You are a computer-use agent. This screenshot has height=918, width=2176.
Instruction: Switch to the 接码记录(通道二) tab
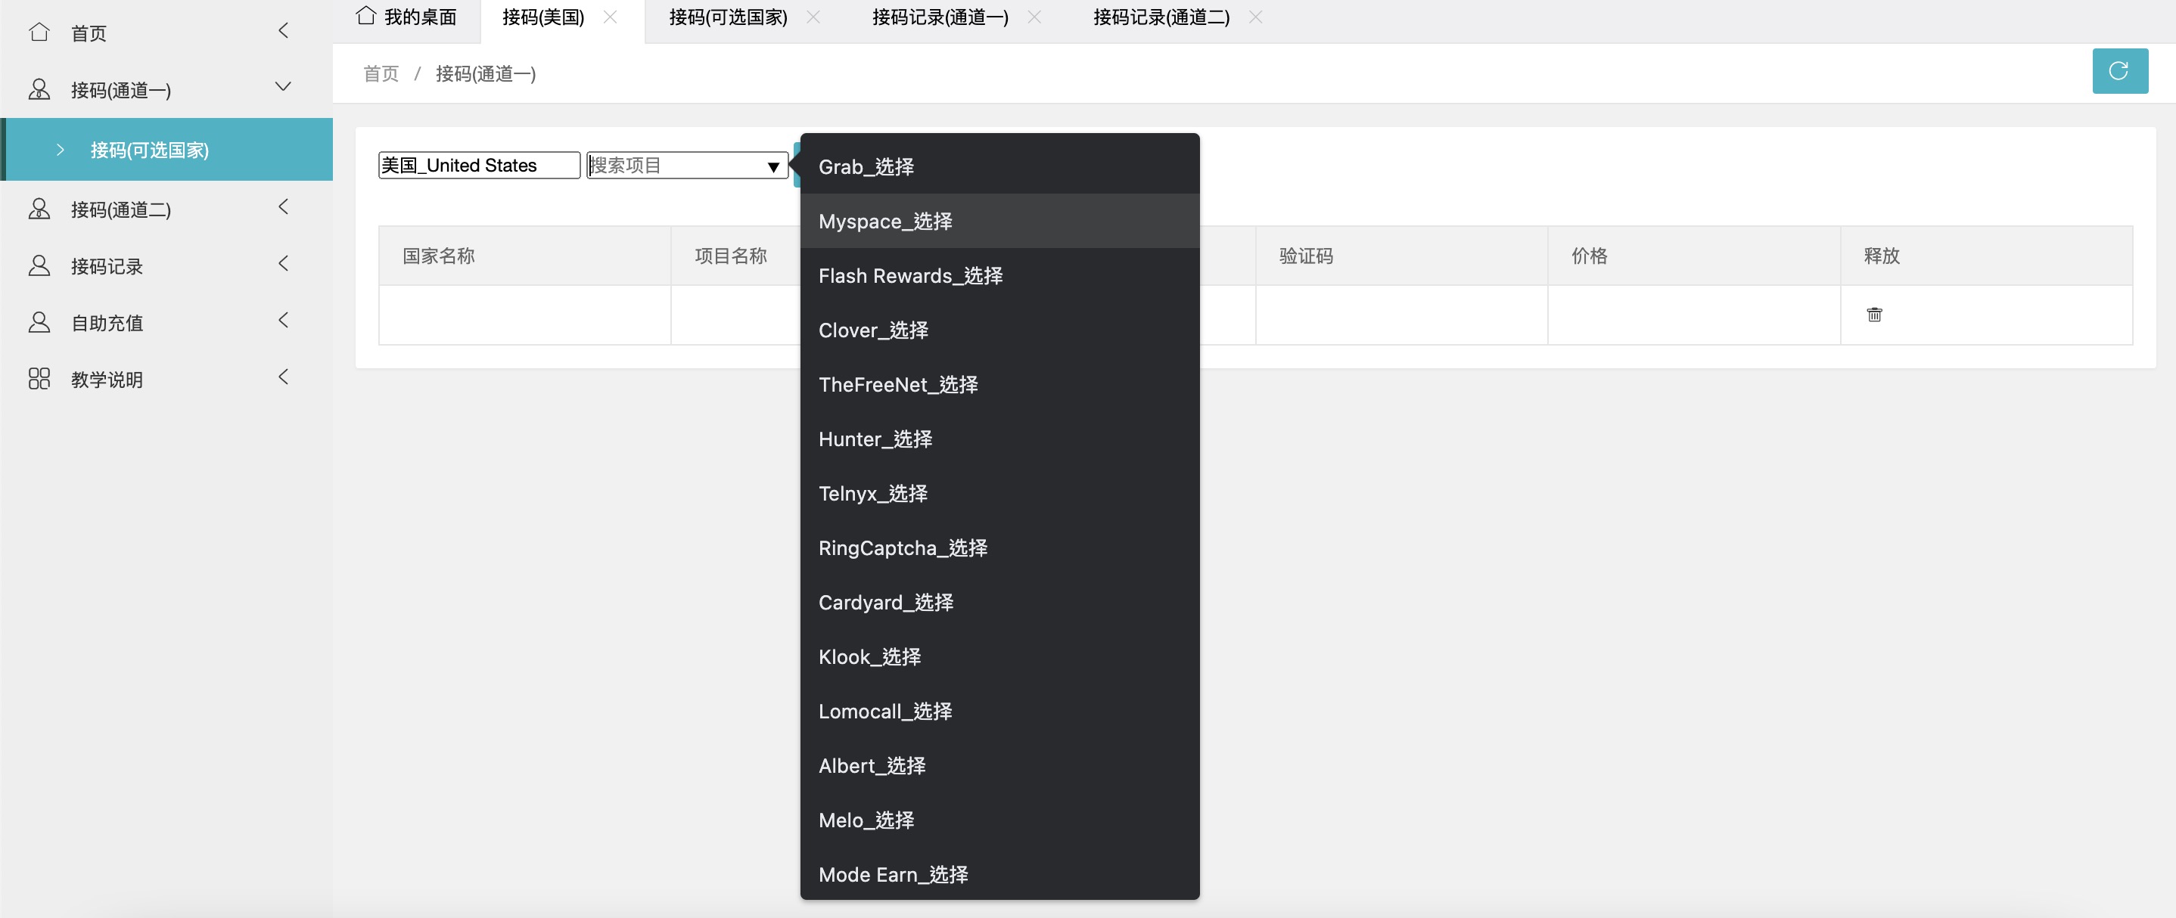[x=1161, y=17]
